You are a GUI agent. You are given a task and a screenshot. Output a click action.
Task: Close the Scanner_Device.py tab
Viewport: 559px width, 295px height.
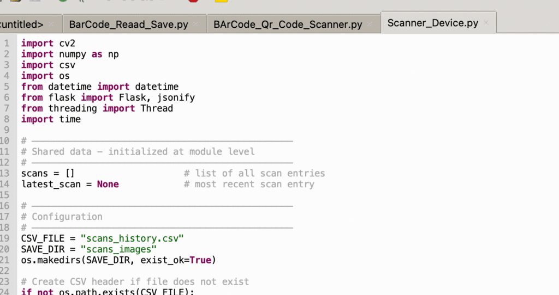(486, 23)
